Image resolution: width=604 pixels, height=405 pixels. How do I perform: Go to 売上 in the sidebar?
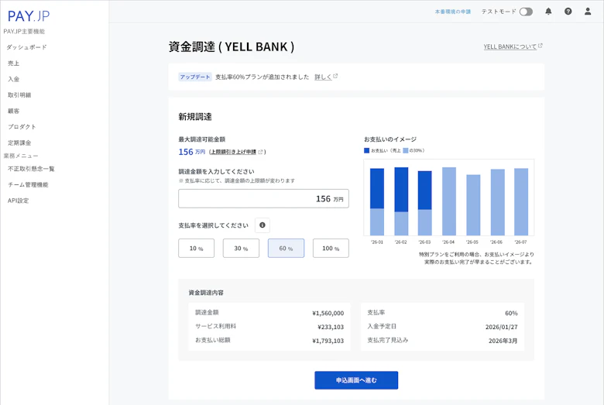pyautogui.click(x=14, y=63)
